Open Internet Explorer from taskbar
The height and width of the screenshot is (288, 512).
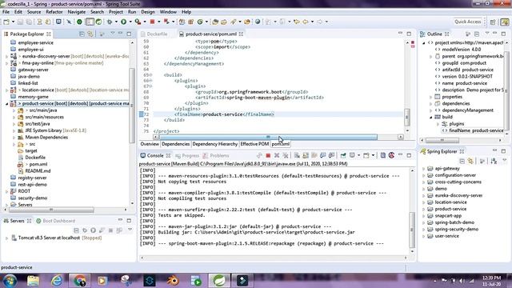[57, 281]
